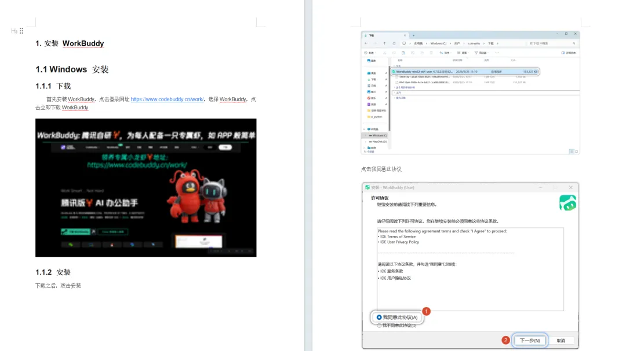This screenshot has height=351, width=626.
Task: Click the text "点击我同意此协议"
Action: [x=381, y=169]
